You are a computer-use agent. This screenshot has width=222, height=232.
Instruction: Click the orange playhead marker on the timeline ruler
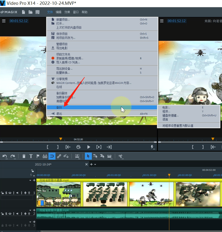[x=169, y=175]
